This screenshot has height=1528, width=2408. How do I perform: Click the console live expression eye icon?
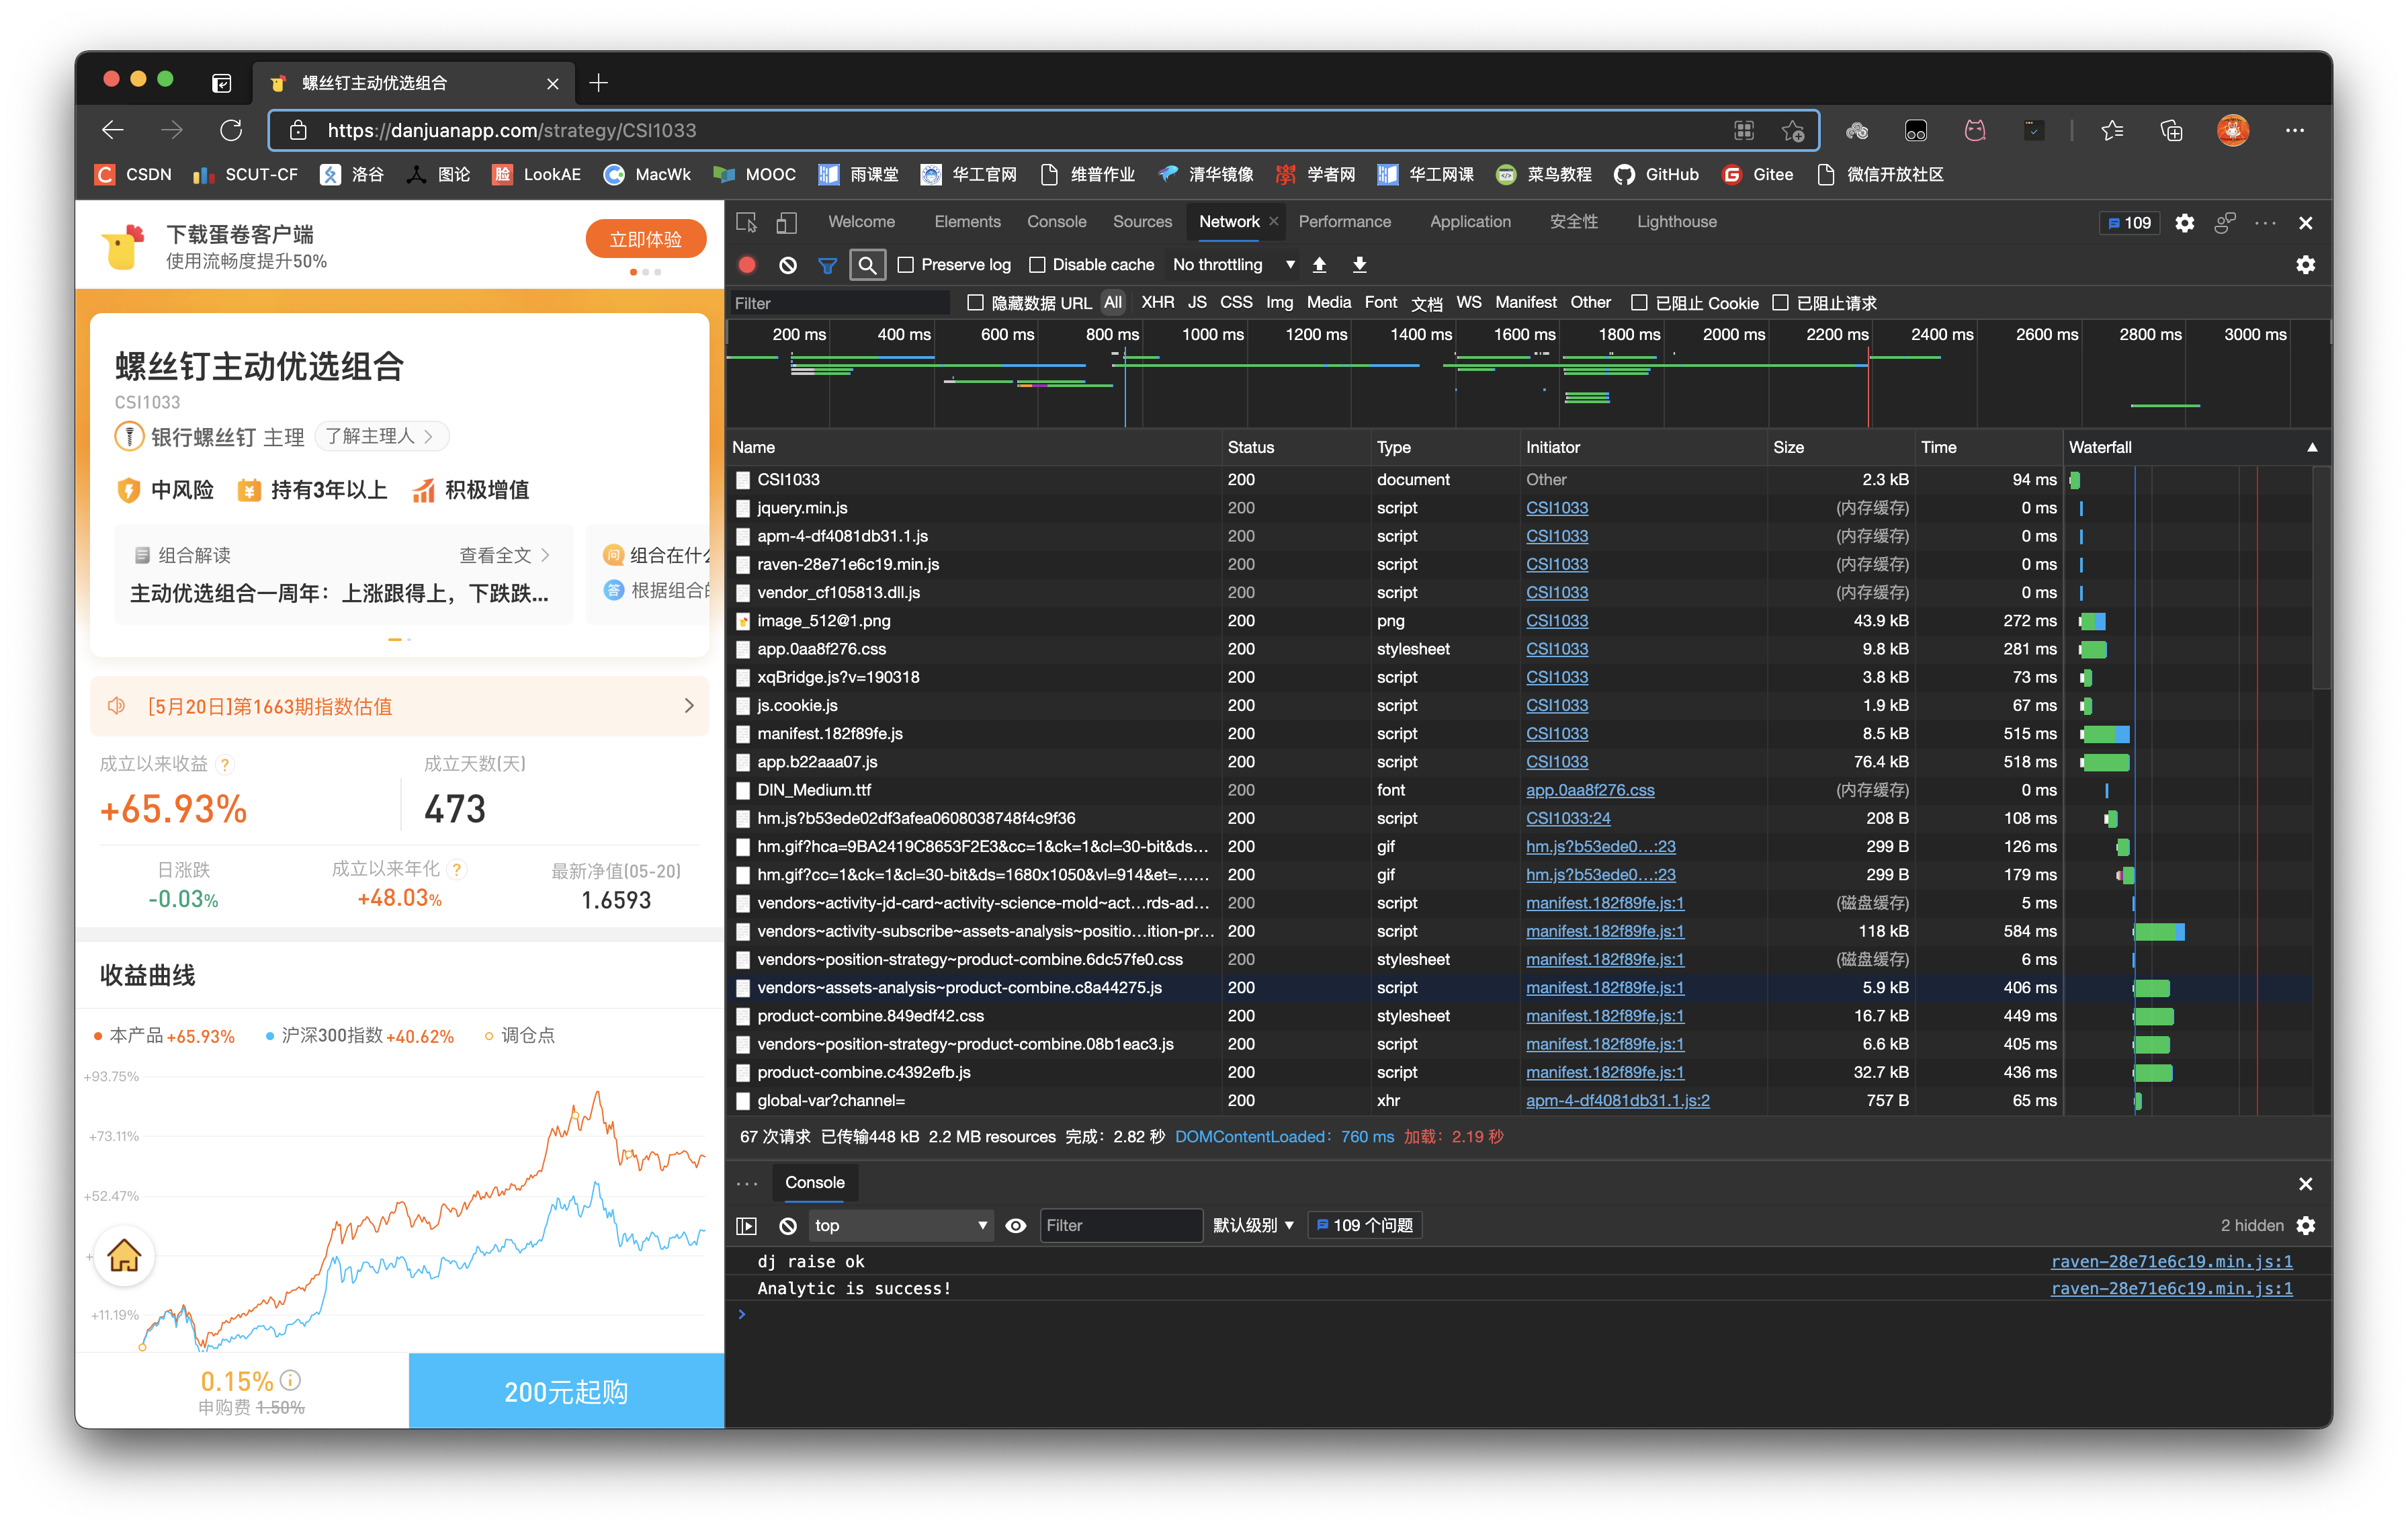coord(1015,1225)
